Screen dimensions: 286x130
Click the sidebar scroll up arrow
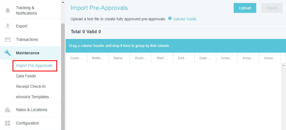(63, 2)
